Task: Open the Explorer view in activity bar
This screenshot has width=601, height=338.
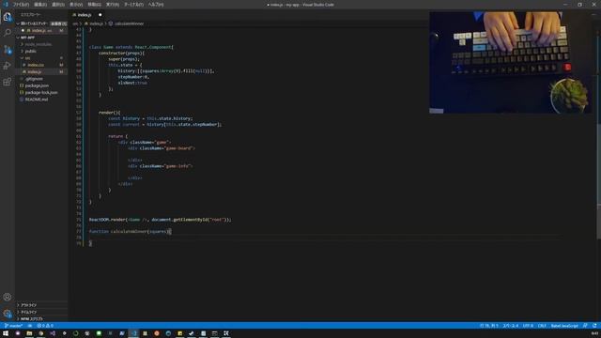Action: 8,17
